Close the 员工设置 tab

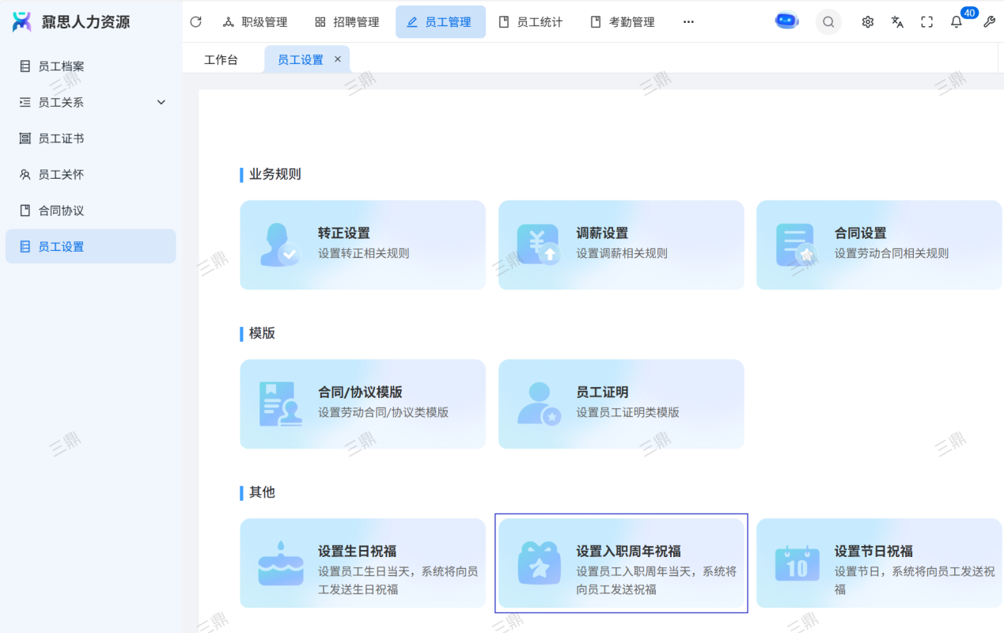(338, 59)
